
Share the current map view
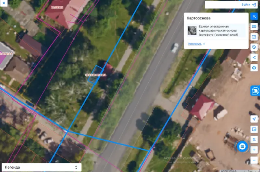point(254,58)
